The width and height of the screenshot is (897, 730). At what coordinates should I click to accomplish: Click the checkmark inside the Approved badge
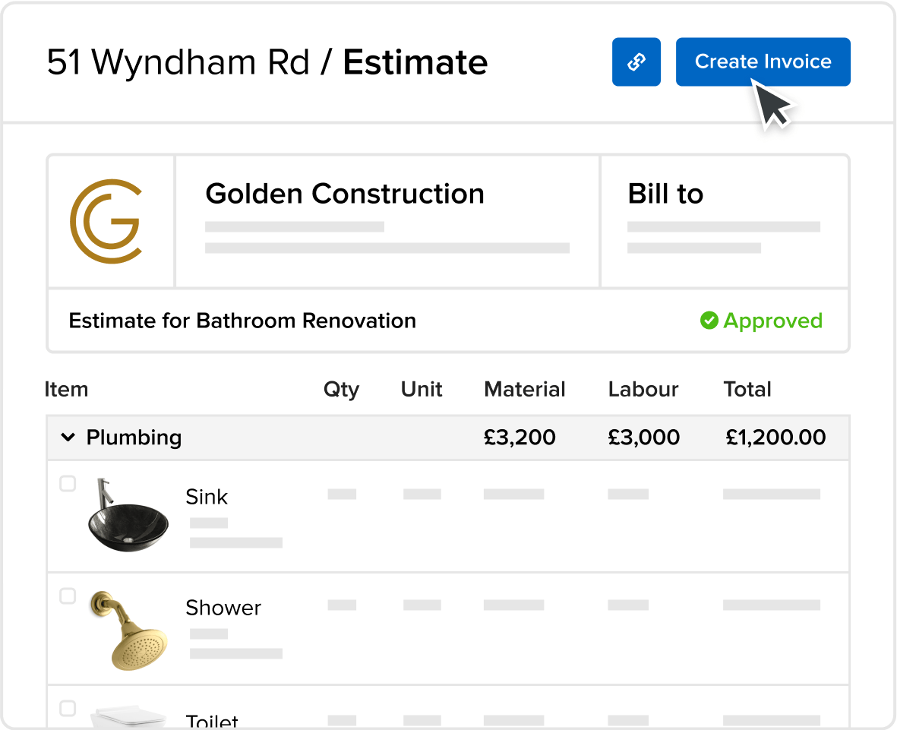coord(710,321)
